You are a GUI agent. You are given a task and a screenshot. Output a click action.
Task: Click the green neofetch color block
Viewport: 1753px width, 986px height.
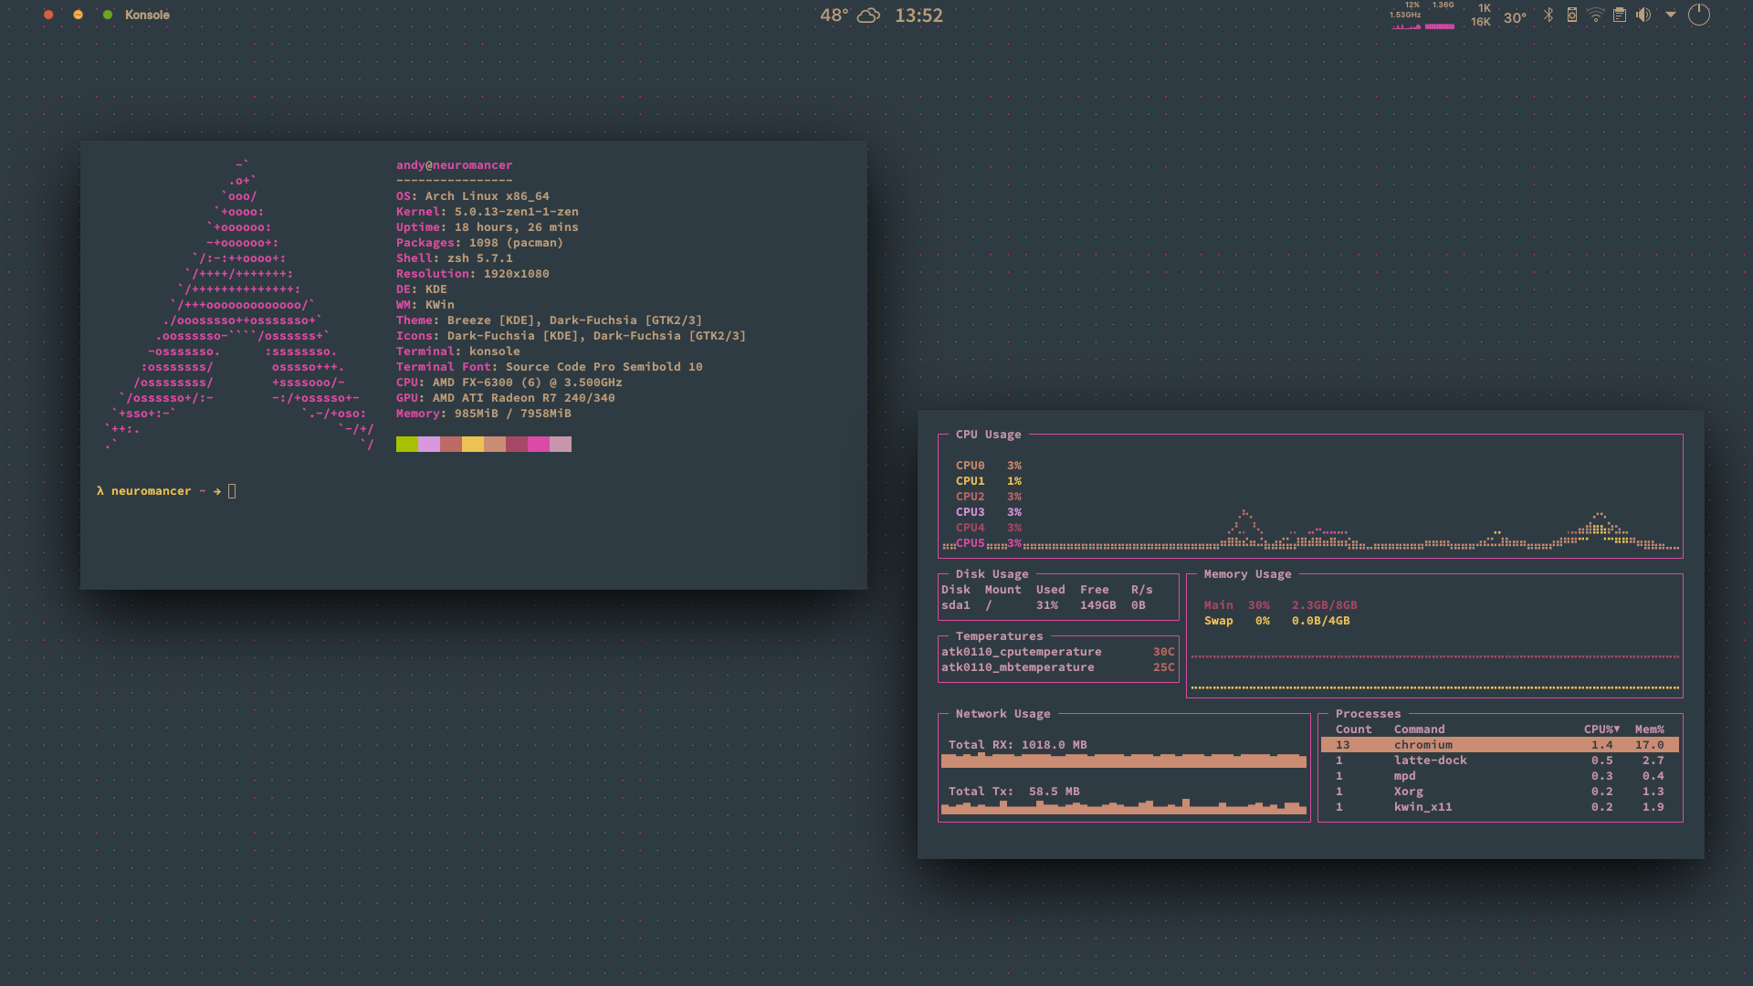click(x=407, y=445)
